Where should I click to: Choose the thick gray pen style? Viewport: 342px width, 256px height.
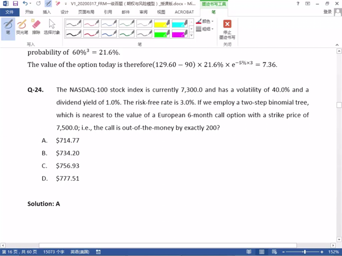pos(144,34)
